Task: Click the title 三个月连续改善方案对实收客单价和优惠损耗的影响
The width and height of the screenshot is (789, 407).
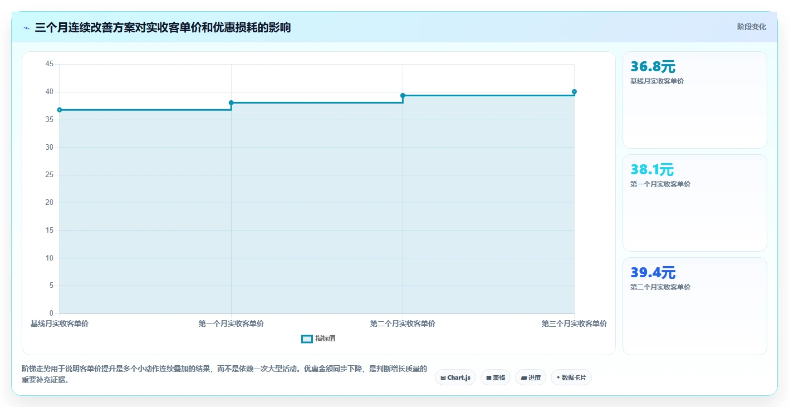Action: pos(163,28)
